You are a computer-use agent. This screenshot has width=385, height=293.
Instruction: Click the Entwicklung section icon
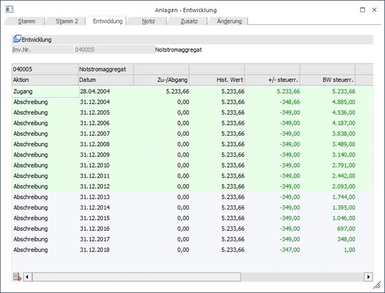(x=17, y=40)
